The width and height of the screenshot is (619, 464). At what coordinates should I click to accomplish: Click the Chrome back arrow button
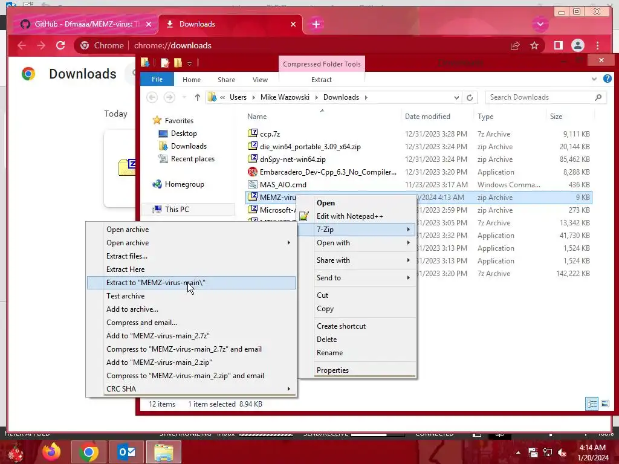pos(22,46)
